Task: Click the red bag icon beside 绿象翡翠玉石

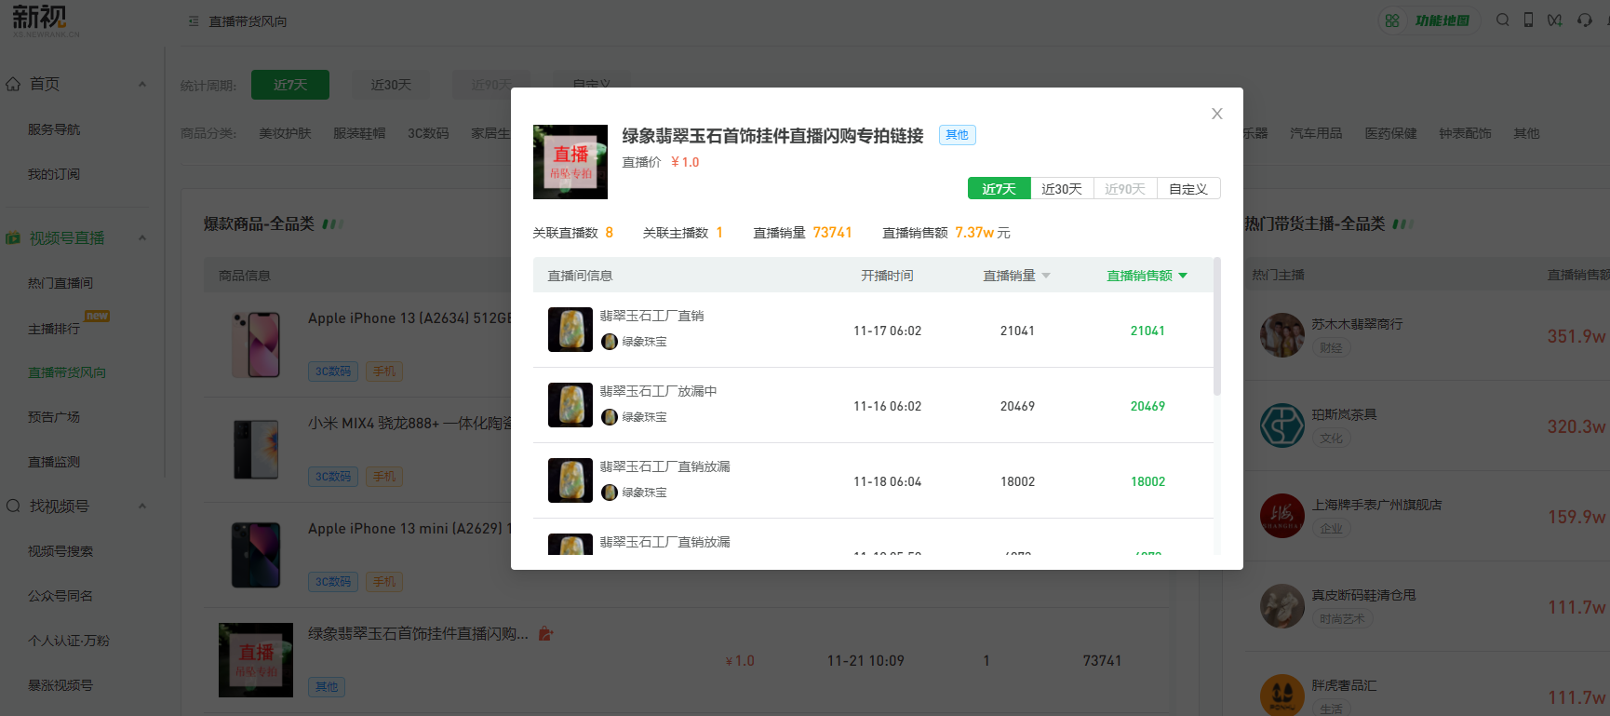Action: coord(546,634)
